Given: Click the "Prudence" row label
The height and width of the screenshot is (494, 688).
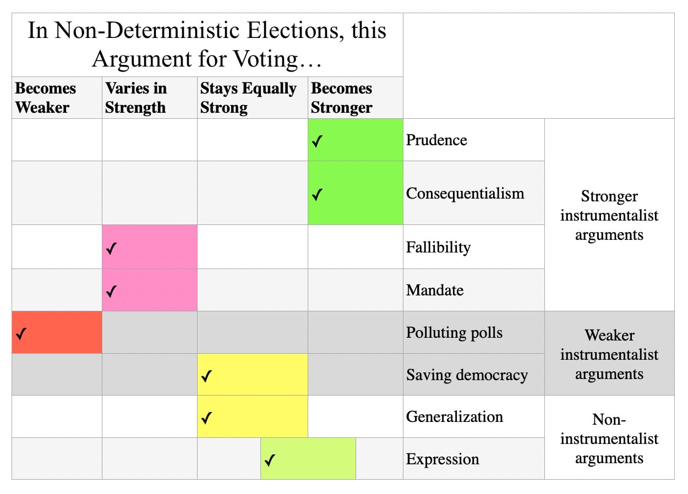Looking at the screenshot, I should tap(436, 140).
